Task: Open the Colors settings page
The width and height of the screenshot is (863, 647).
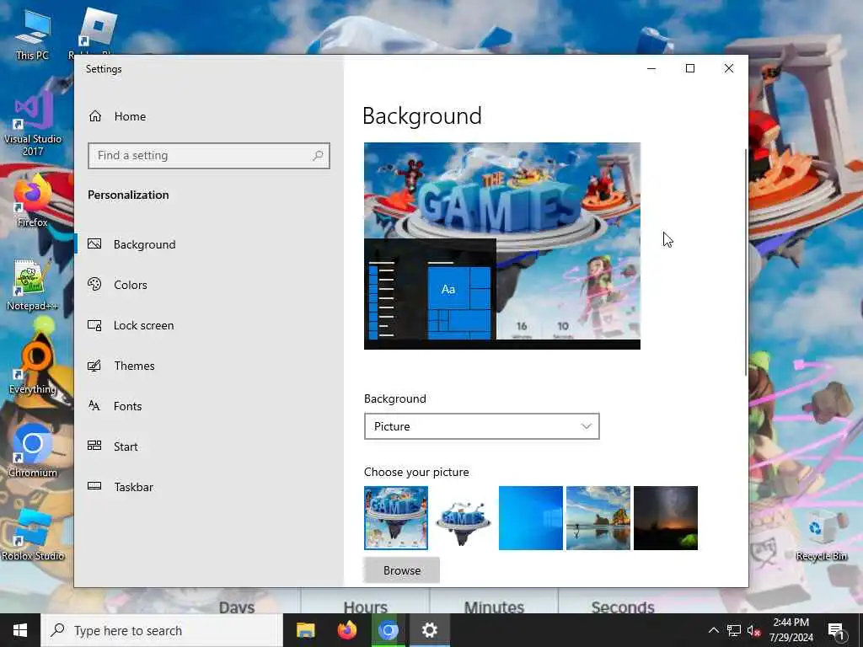Action: click(209, 285)
